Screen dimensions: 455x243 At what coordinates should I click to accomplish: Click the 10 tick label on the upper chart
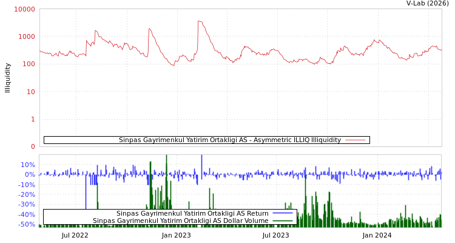(30, 92)
